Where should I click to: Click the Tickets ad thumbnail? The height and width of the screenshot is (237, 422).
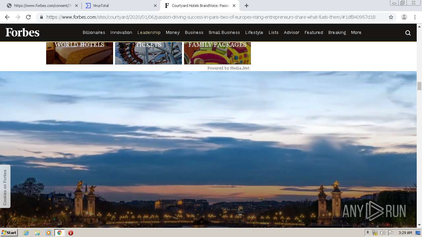click(x=148, y=53)
